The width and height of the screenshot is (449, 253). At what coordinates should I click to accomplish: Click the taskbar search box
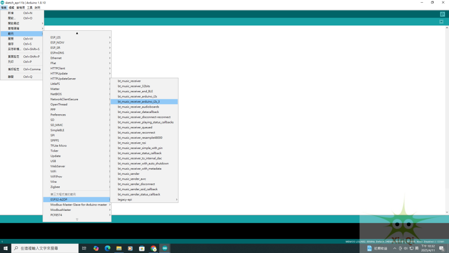45,248
